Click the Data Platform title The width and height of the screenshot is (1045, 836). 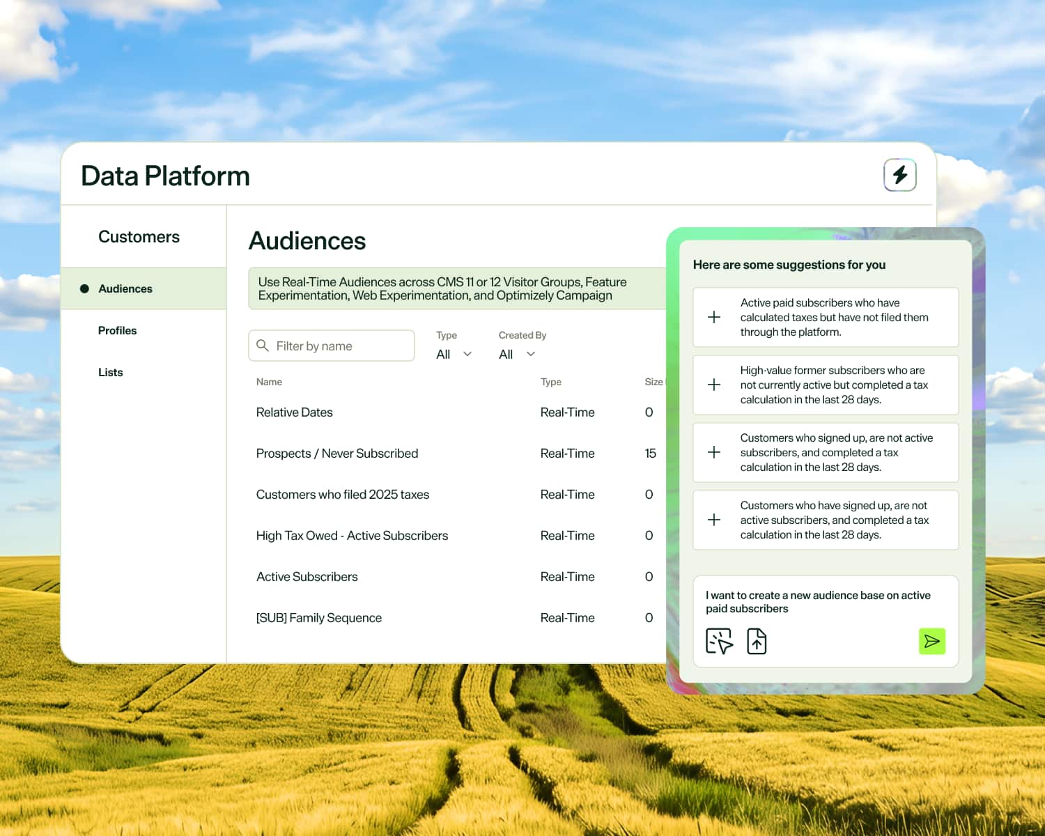point(165,176)
